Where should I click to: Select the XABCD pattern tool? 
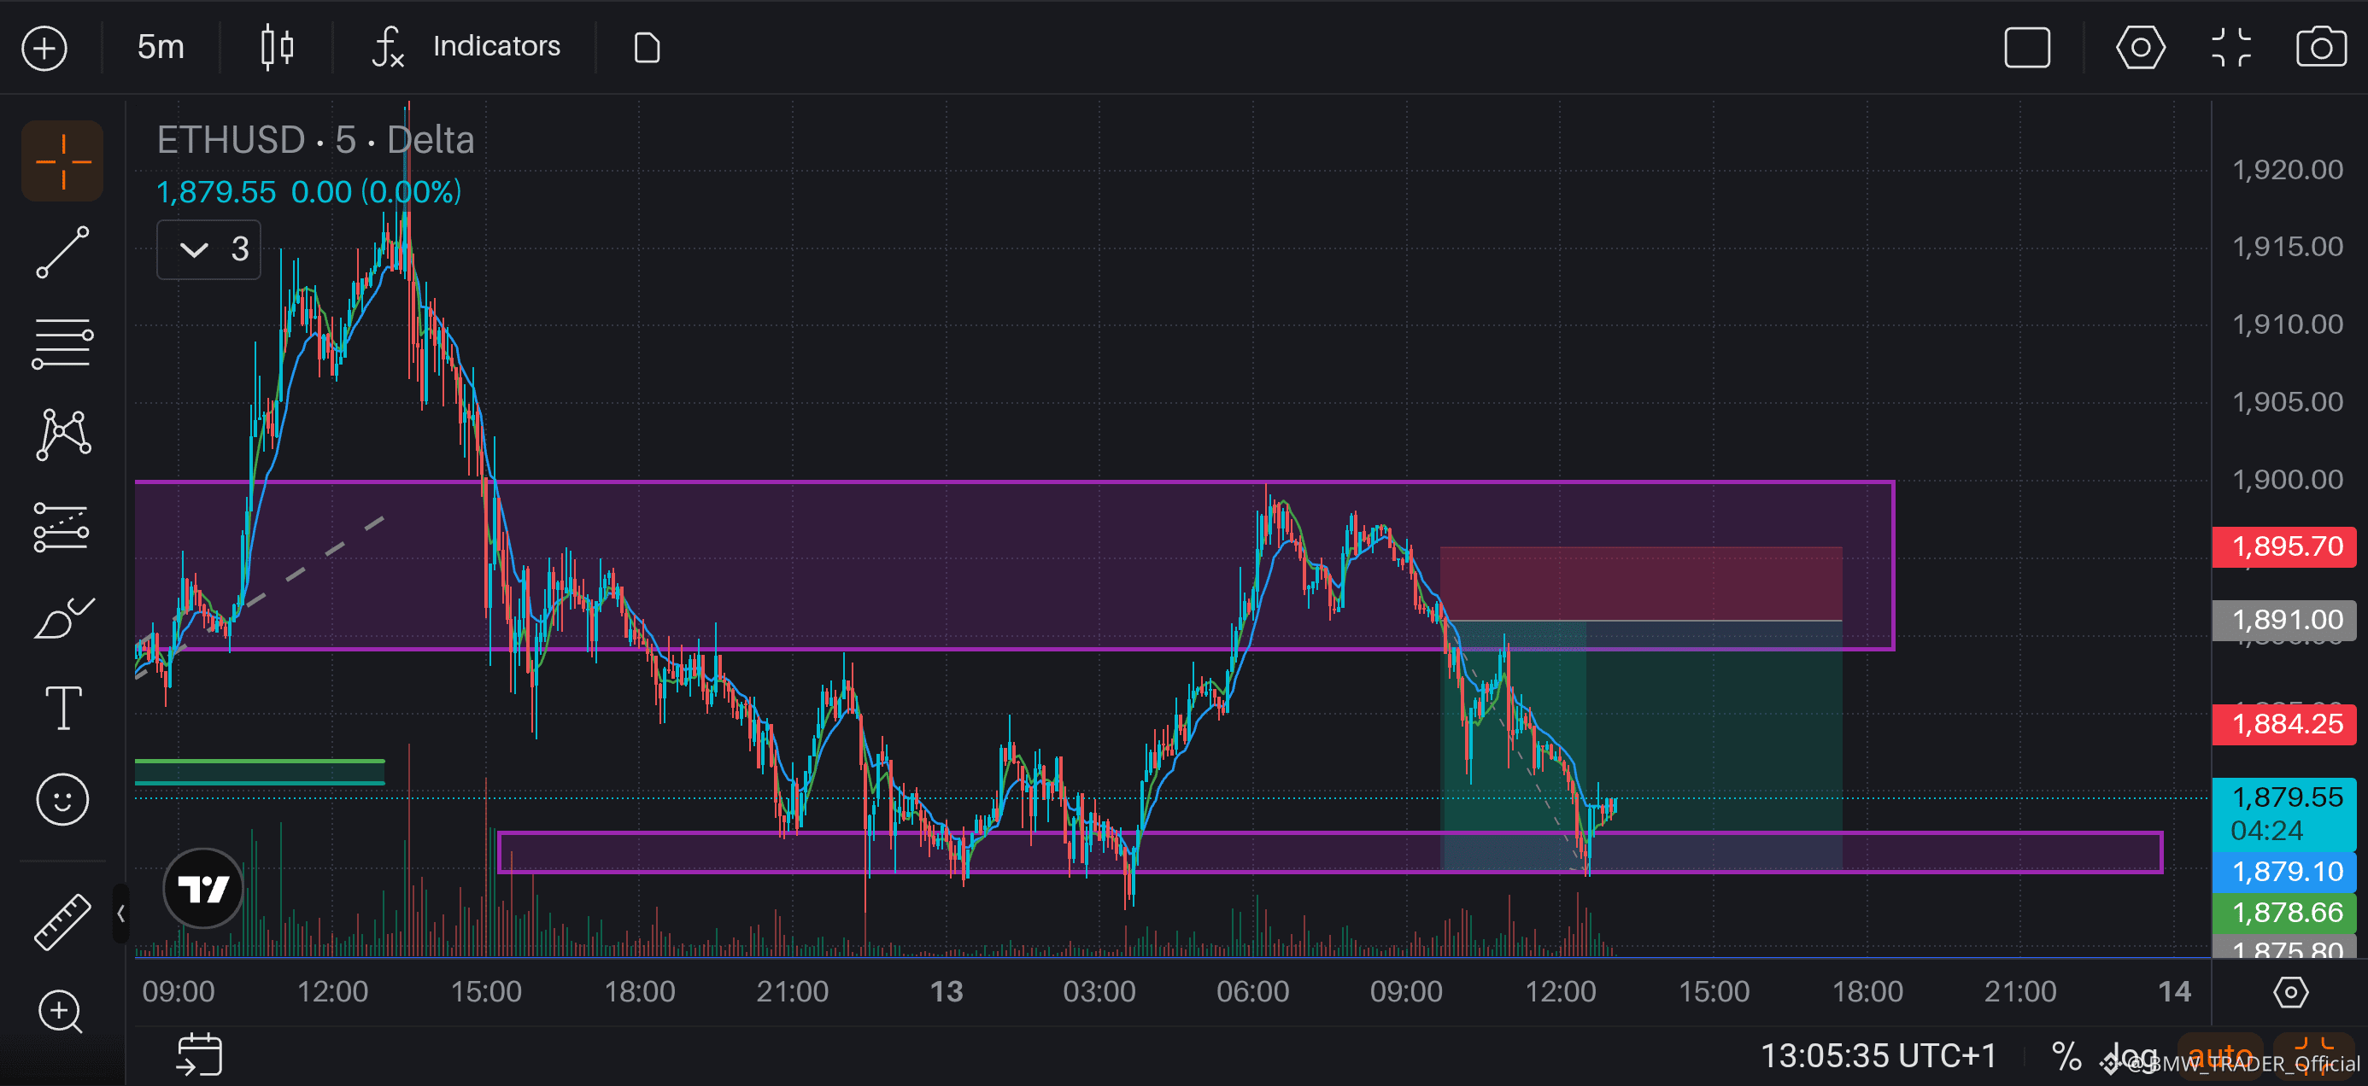pyautogui.click(x=63, y=435)
